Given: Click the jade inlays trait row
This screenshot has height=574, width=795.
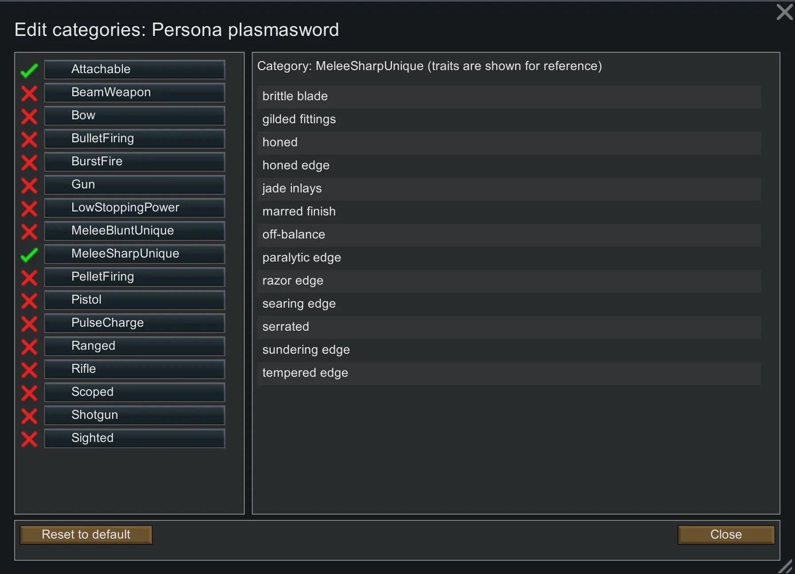Looking at the screenshot, I should point(509,189).
